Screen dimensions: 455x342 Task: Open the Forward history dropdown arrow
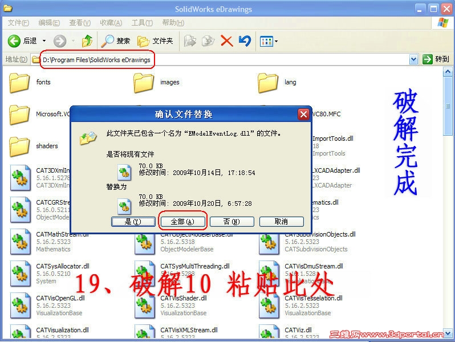73,41
